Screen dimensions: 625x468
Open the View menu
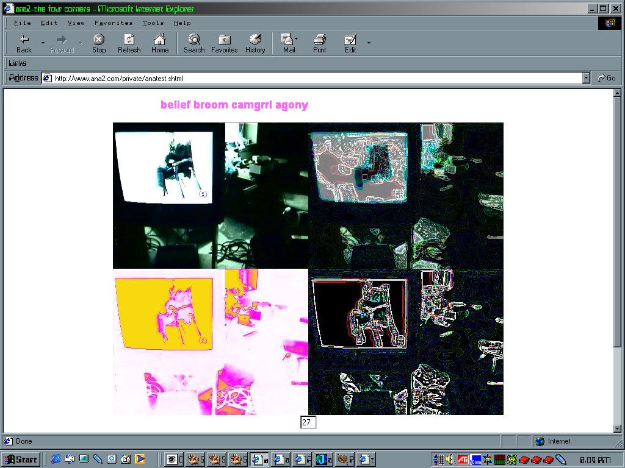click(76, 23)
